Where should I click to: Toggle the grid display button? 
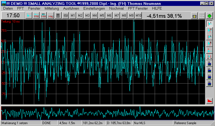(x=202, y=16)
